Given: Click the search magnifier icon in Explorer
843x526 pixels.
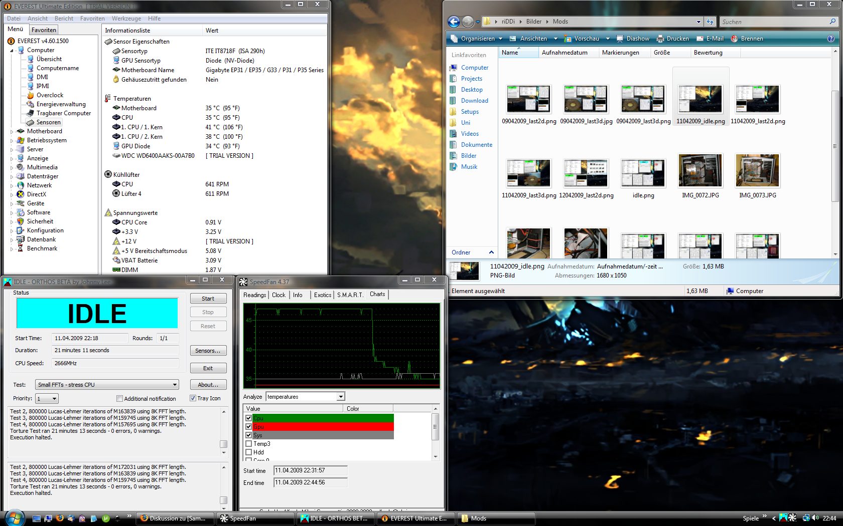Looking at the screenshot, I should coord(833,22).
